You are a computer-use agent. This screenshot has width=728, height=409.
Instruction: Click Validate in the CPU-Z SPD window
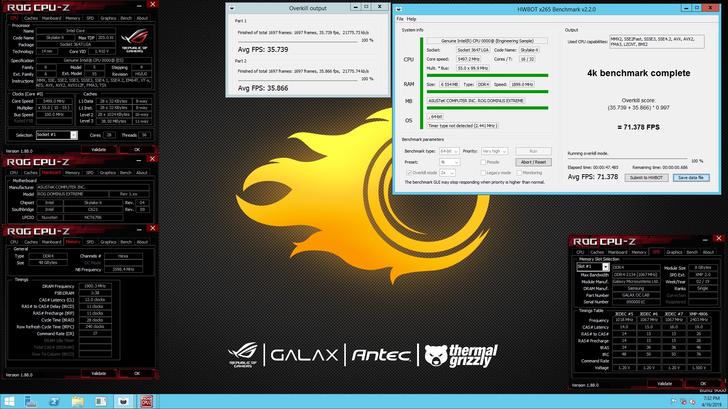(x=664, y=384)
